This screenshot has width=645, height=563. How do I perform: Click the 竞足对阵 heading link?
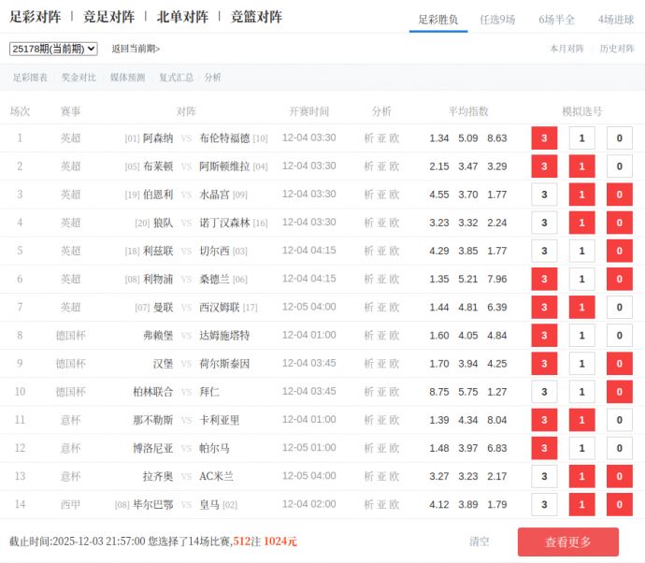tap(108, 17)
